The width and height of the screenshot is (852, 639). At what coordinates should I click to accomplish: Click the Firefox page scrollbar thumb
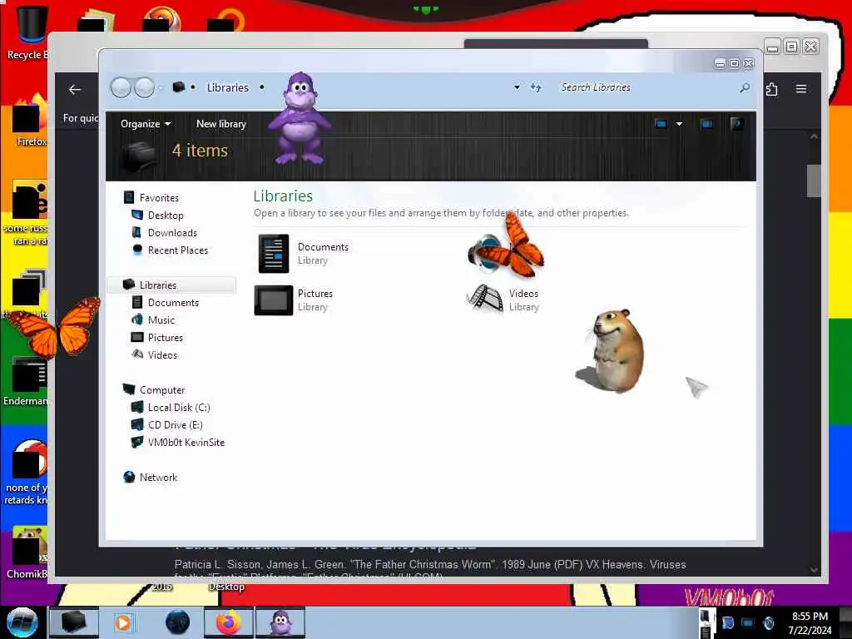pyautogui.click(x=814, y=181)
